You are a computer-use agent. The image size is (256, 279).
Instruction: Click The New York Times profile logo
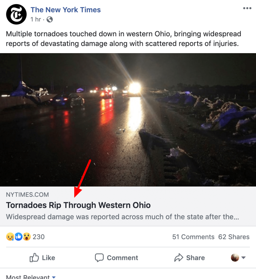point(16,15)
